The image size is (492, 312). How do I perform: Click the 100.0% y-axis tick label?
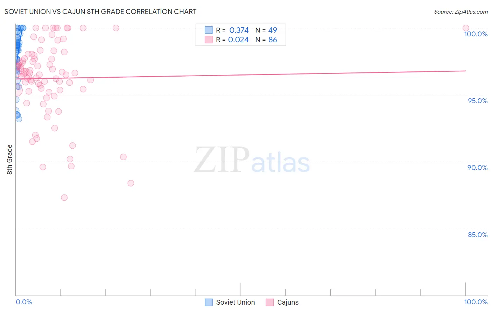(476, 34)
